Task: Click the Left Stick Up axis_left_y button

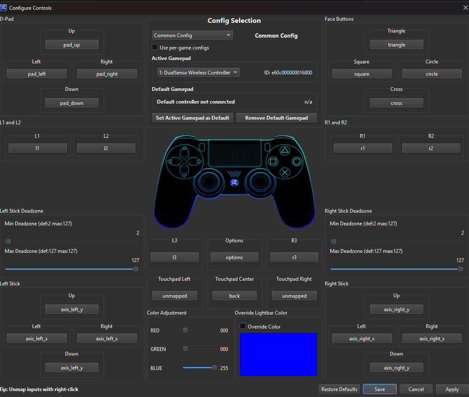Action: pyautogui.click(x=72, y=309)
